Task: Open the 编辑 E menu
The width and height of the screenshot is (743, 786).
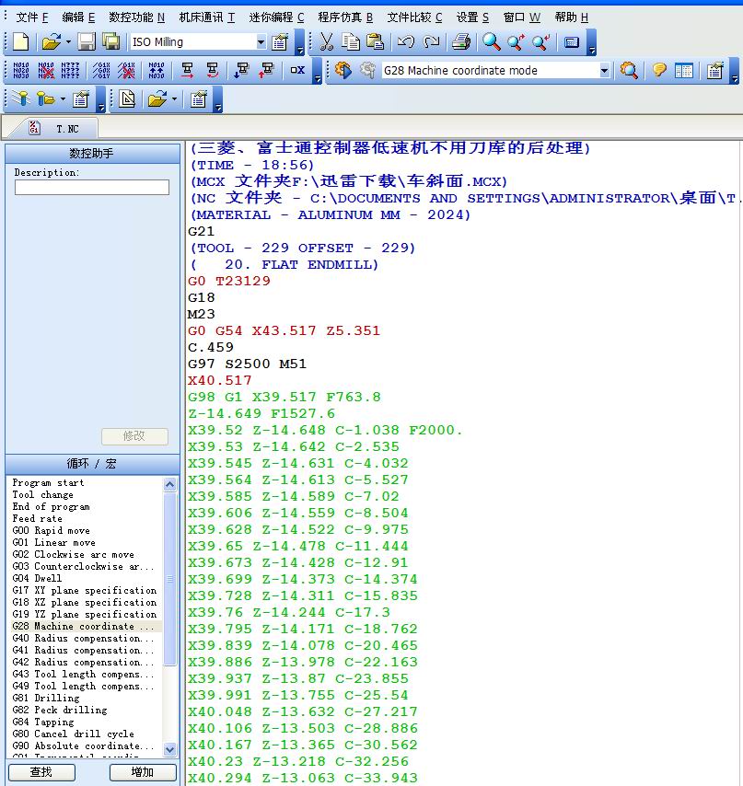Action: click(78, 17)
